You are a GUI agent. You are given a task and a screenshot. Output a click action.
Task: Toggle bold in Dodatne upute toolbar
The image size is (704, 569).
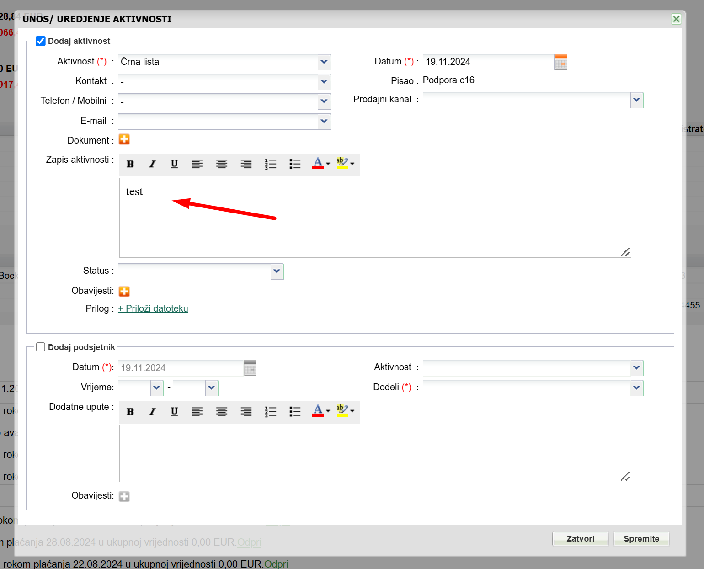tap(130, 412)
